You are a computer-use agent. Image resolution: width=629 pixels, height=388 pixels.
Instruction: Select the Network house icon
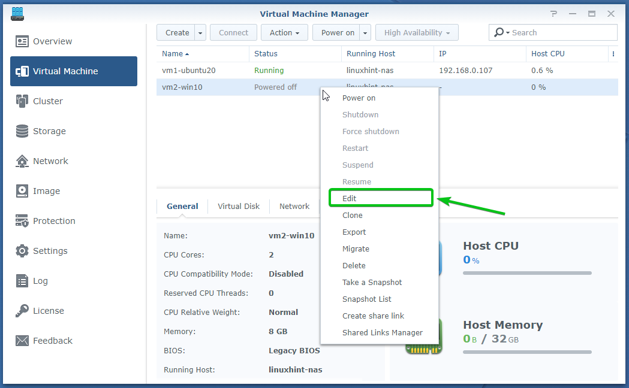(x=22, y=161)
